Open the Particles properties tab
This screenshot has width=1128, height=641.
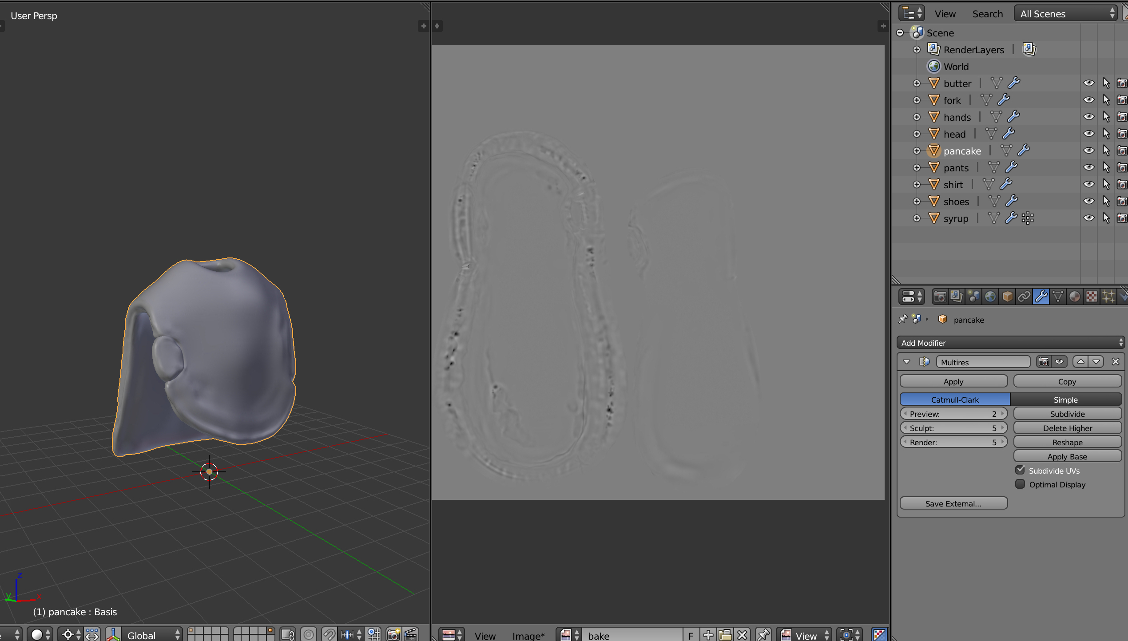click(1108, 297)
